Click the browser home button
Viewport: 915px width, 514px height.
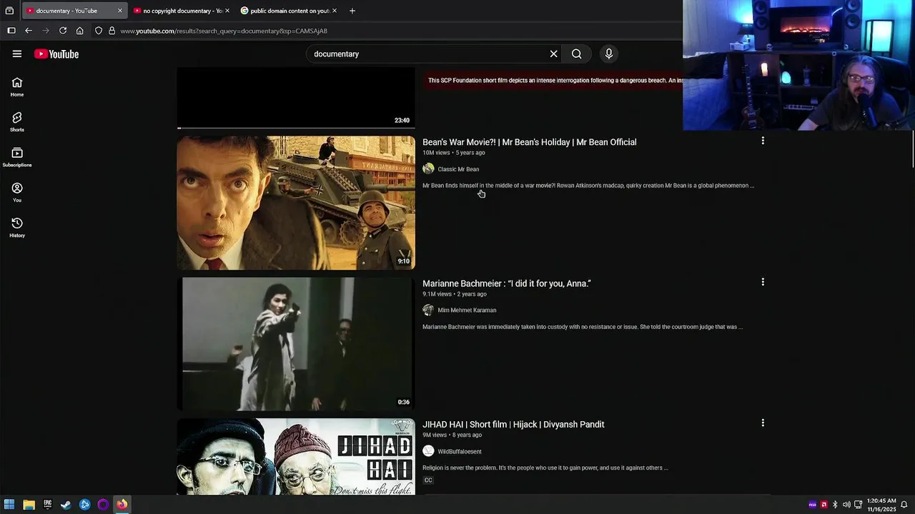pos(80,31)
